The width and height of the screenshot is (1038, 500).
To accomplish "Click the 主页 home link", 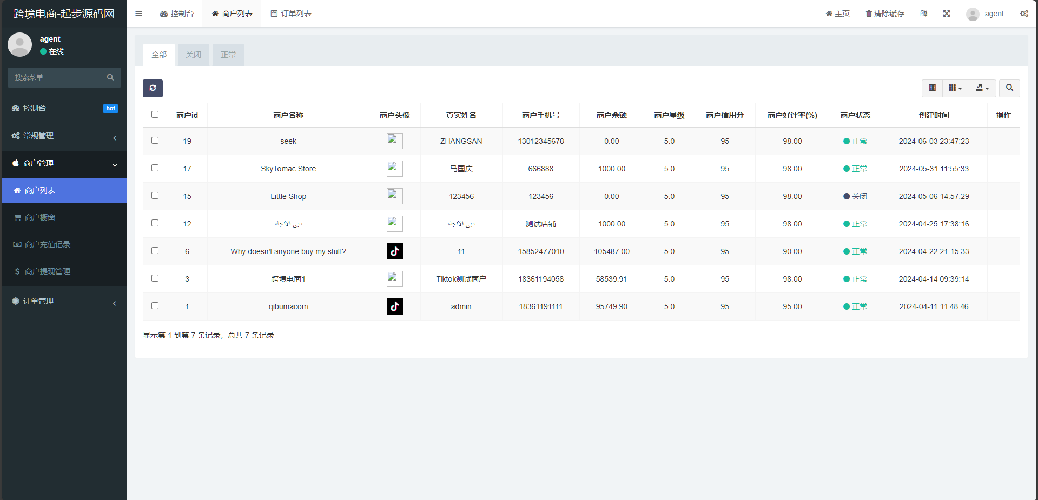I will (x=837, y=14).
